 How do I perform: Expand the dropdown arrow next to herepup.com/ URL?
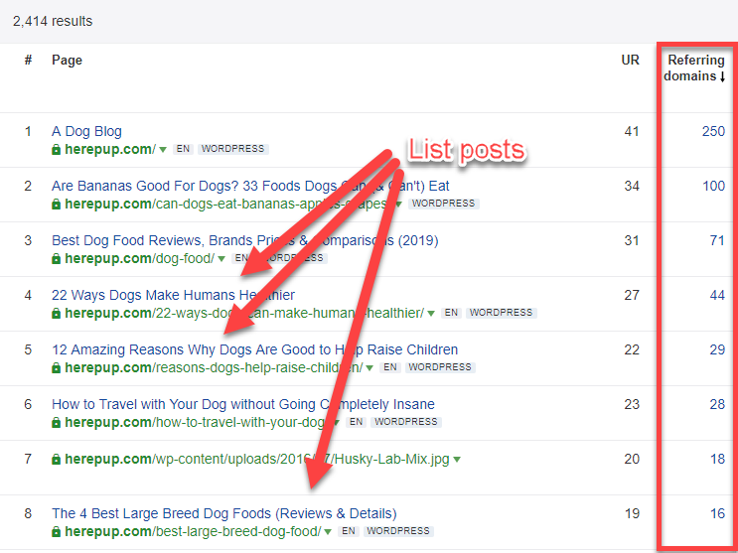[162, 150]
